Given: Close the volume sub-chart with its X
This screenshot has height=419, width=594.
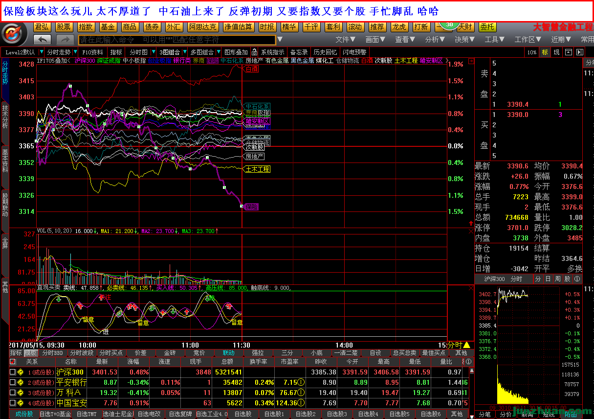Looking at the screenshot, I should coord(471,231).
